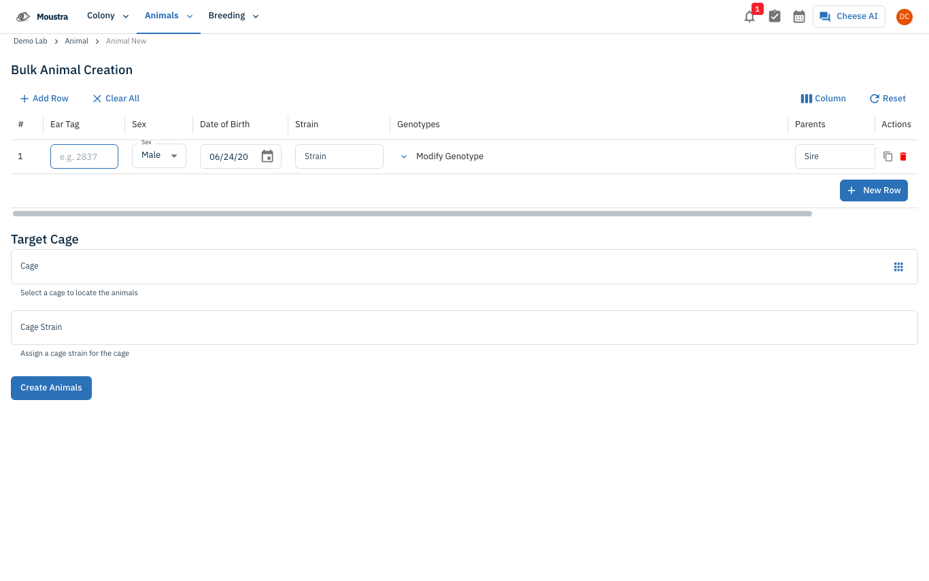929x581 pixels.
Task: Open the Breeding menu
Action: pos(234,16)
